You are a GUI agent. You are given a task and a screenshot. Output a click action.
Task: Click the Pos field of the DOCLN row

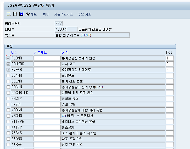click(170, 87)
